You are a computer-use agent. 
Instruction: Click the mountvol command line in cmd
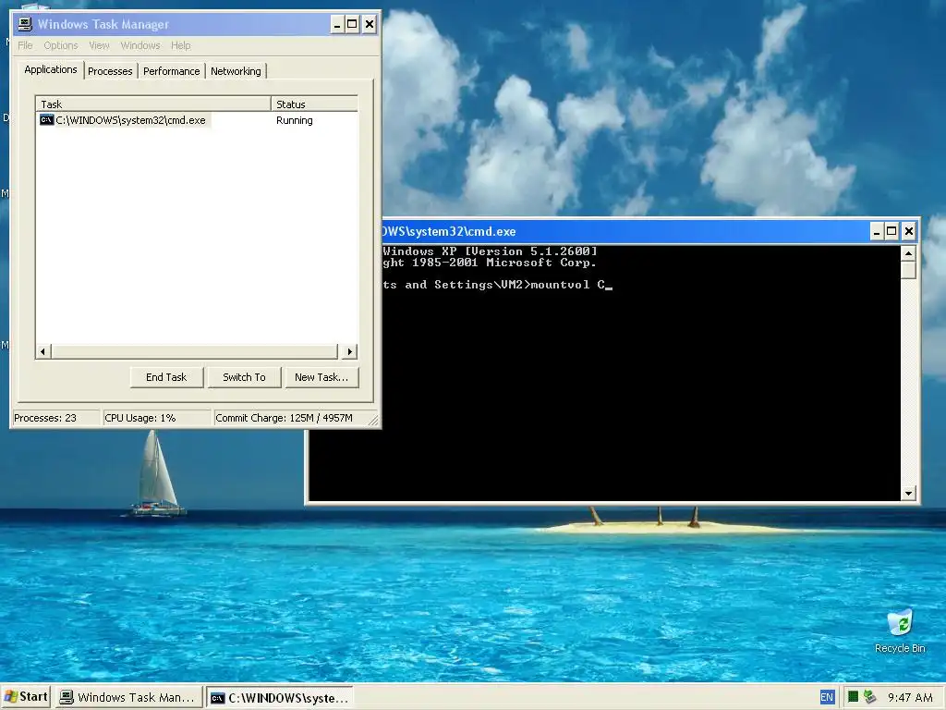coord(498,285)
